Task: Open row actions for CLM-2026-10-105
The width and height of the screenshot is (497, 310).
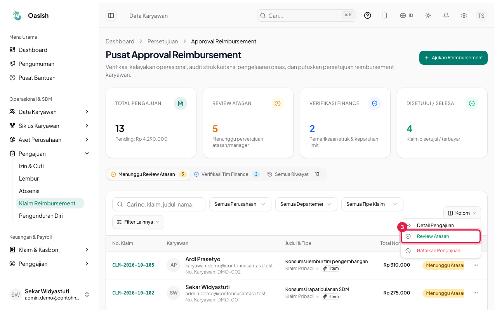Action: click(476, 265)
